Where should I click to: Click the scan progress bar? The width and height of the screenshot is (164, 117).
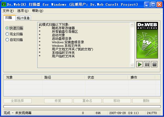pos(82,107)
